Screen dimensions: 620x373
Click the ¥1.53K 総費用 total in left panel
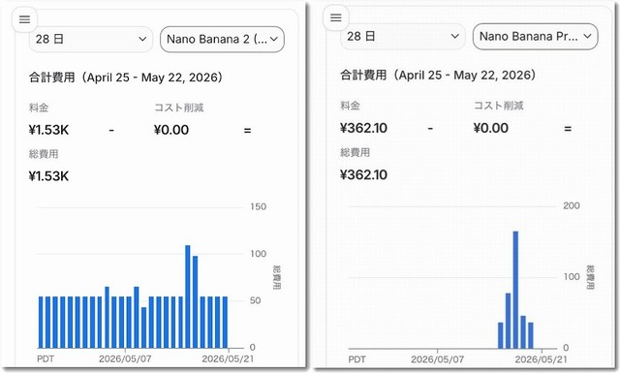click(x=48, y=176)
